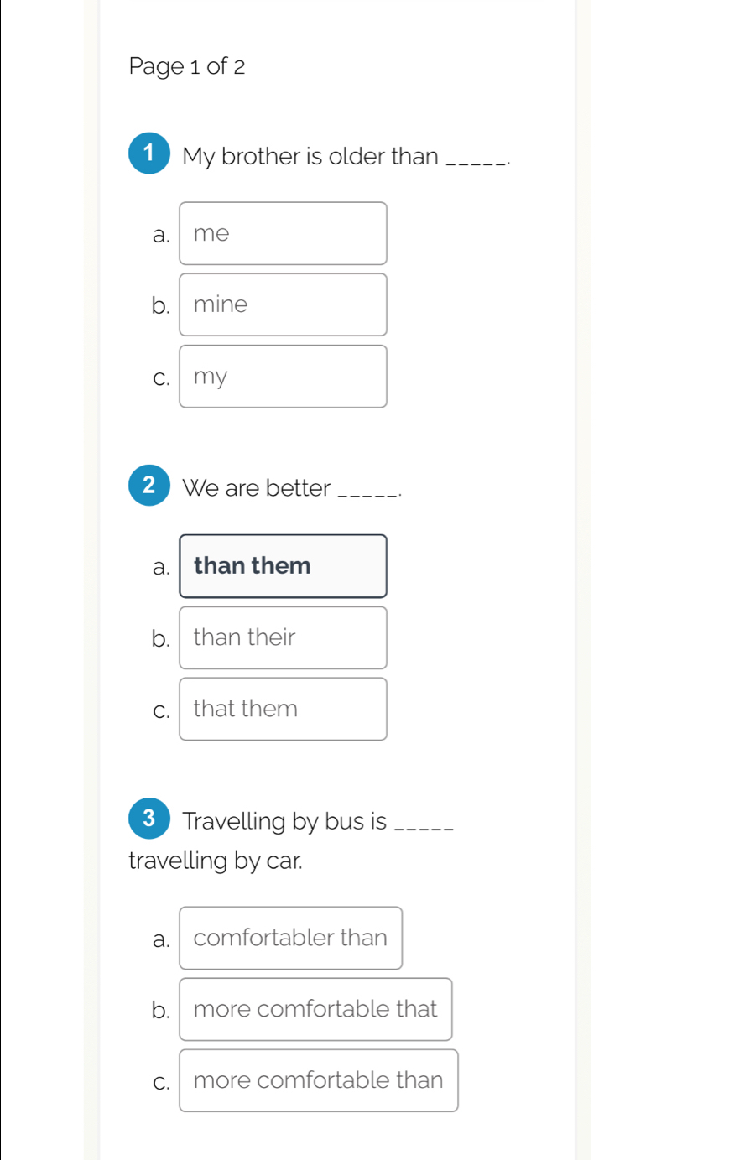The width and height of the screenshot is (755, 1160).
Task: Click option label "a." beside "me"
Action: (x=160, y=236)
